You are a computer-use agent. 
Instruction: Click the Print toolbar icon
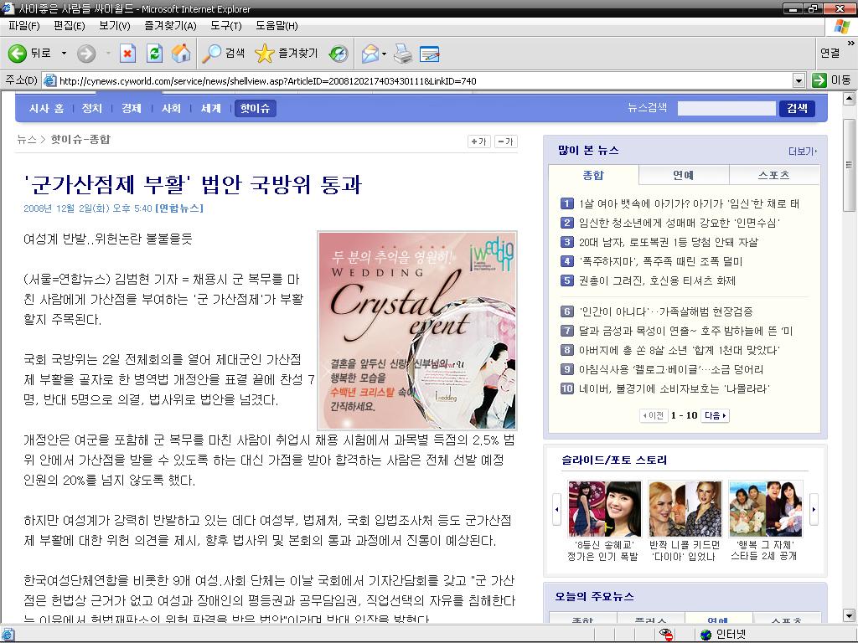[x=403, y=54]
